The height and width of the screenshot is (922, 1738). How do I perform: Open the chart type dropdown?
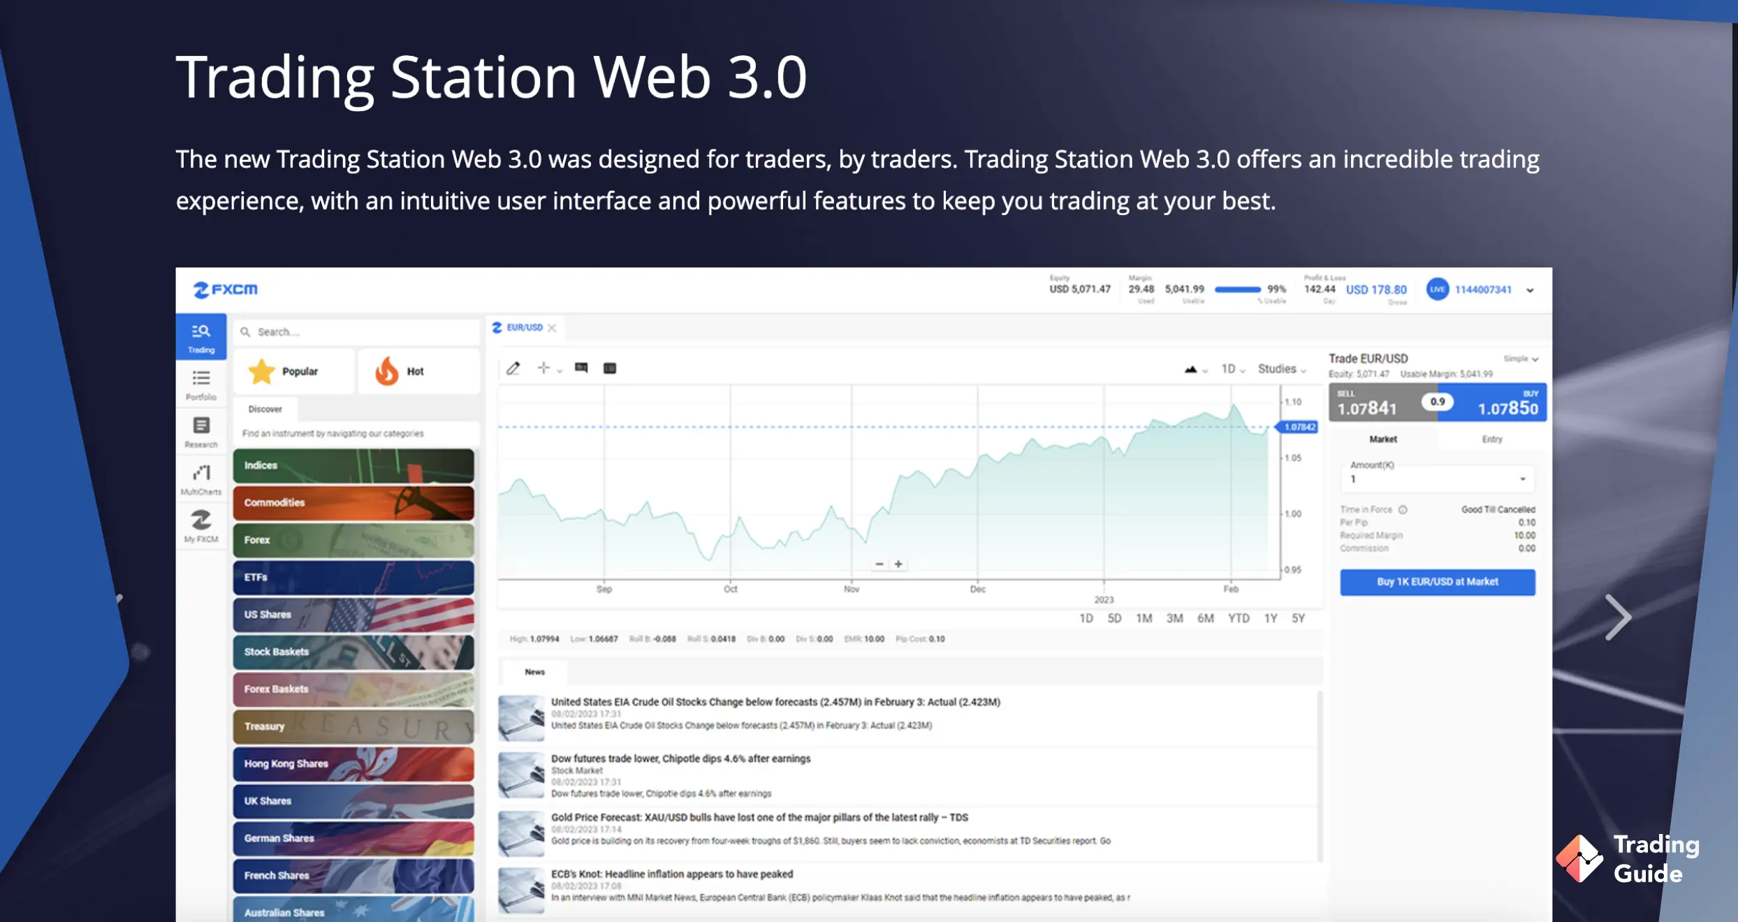click(1196, 369)
